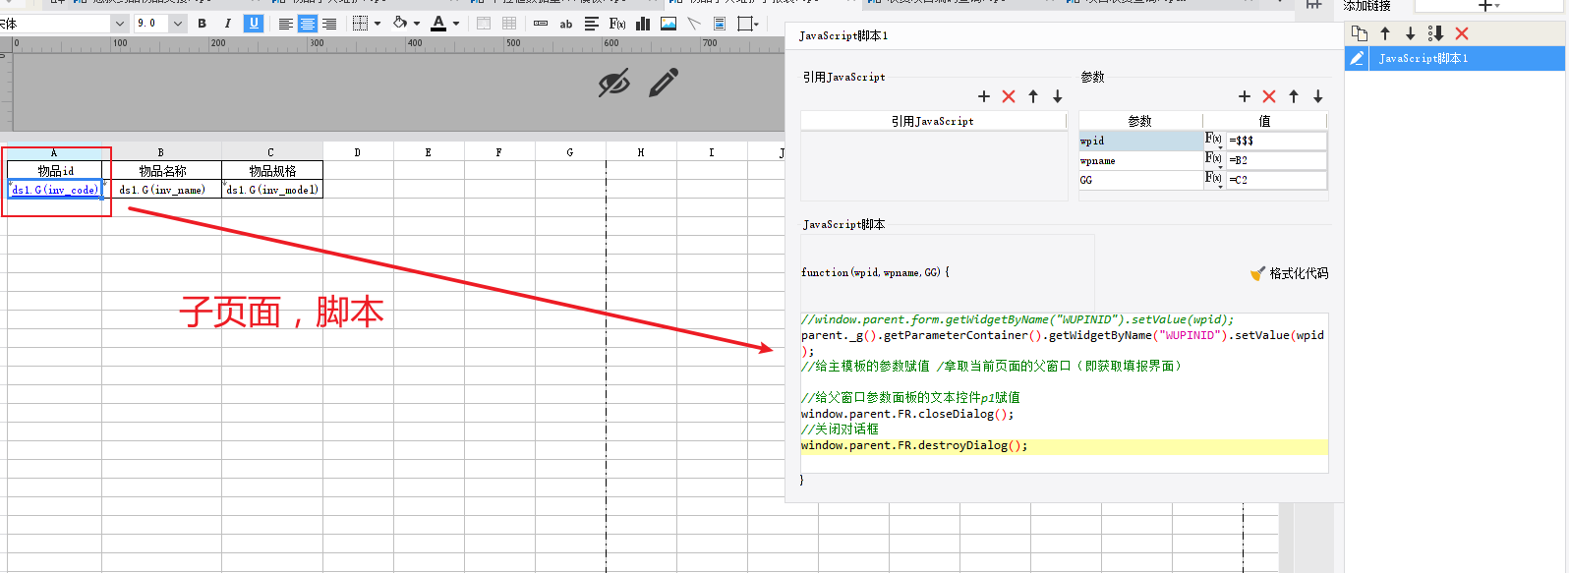
Task: Click the closeDialog code line
Action: pos(907,414)
